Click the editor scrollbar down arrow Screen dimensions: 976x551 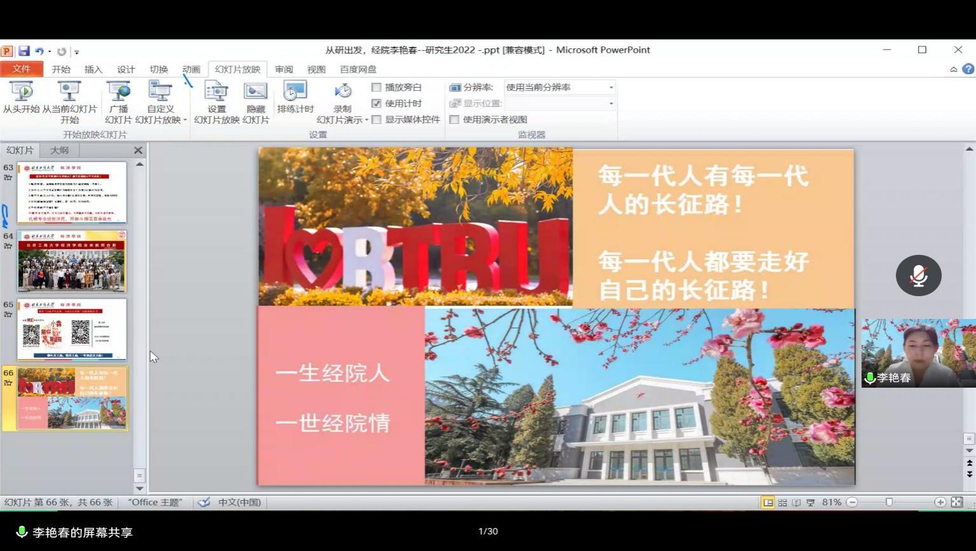[970, 451]
